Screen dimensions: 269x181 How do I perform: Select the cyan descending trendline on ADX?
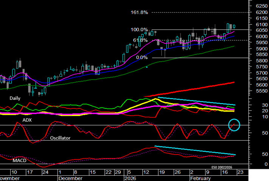pos(196,101)
